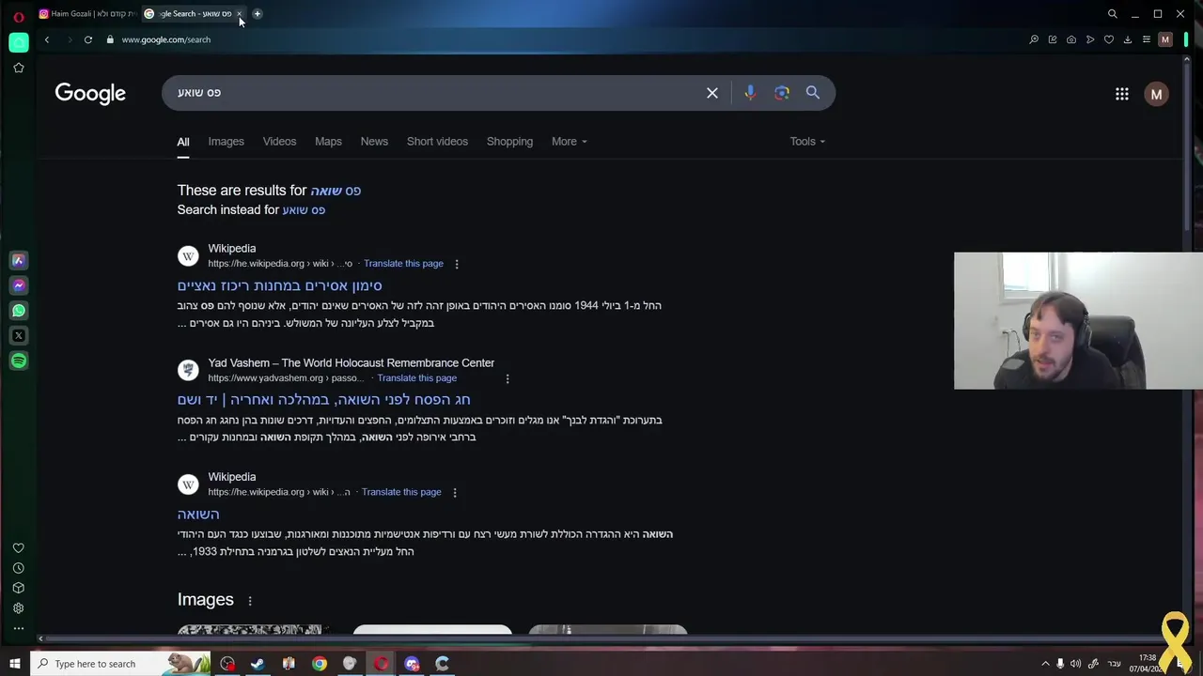Translate the Yad Vashem result page
Viewport: 1203px width, 676px height.
pyautogui.click(x=417, y=378)
